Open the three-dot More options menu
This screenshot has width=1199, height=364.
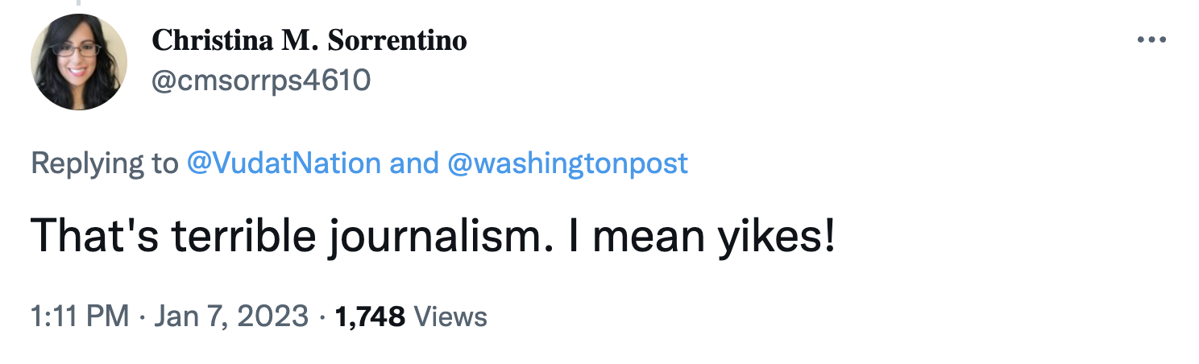pyautogui.click(x=1151, y=40)
